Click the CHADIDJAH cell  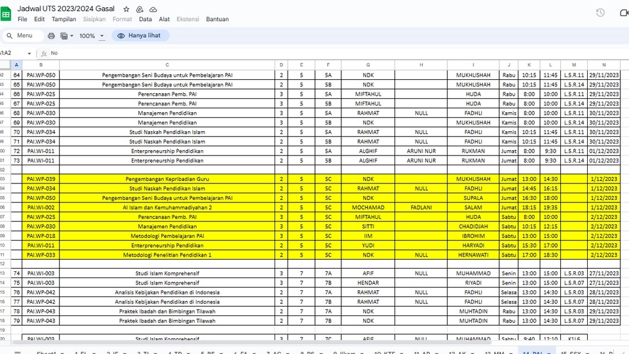pyautogui.click(x=473, y=226)
